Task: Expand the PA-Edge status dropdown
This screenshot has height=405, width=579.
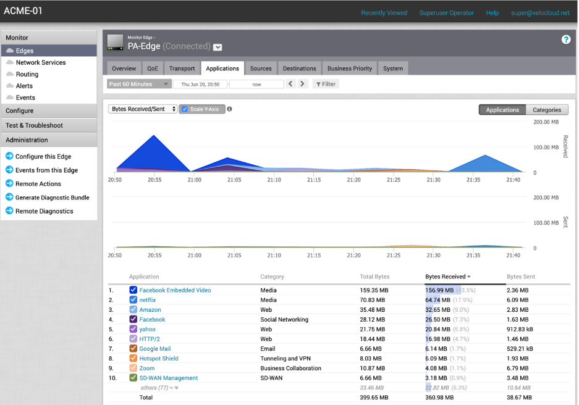Action: [x=218, y=46]
